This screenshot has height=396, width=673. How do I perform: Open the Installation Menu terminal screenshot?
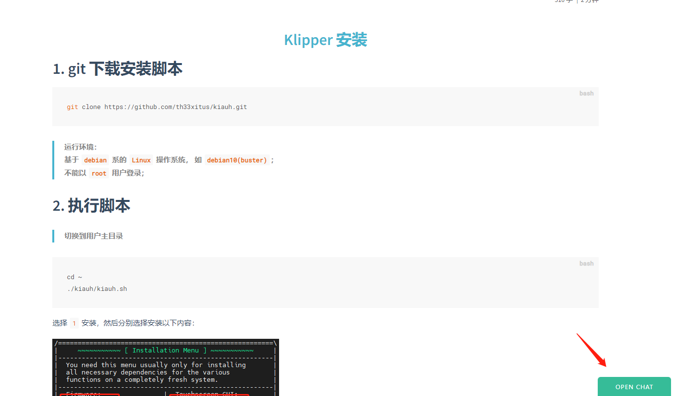click(166, 367)
